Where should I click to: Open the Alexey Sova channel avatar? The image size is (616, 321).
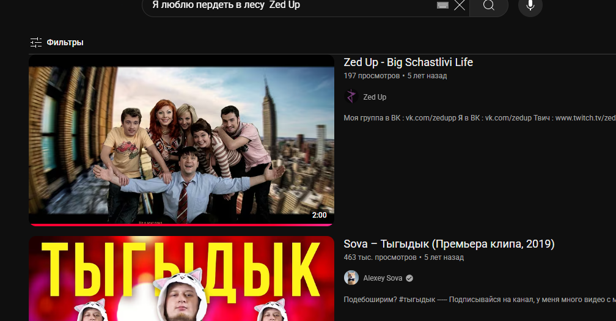click(351, 278)
